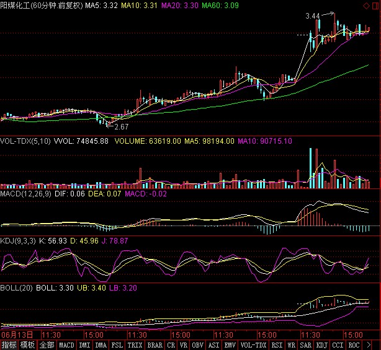
Task: Click the BOLL(20) panel title
Action: (16, 287)
